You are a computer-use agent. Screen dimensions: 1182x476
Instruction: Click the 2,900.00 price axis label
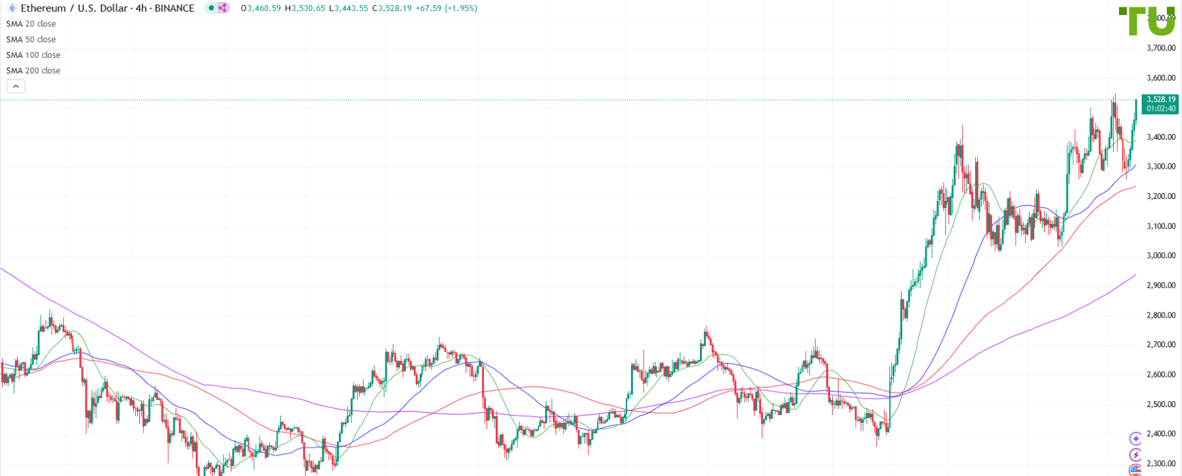[1161, 286]
